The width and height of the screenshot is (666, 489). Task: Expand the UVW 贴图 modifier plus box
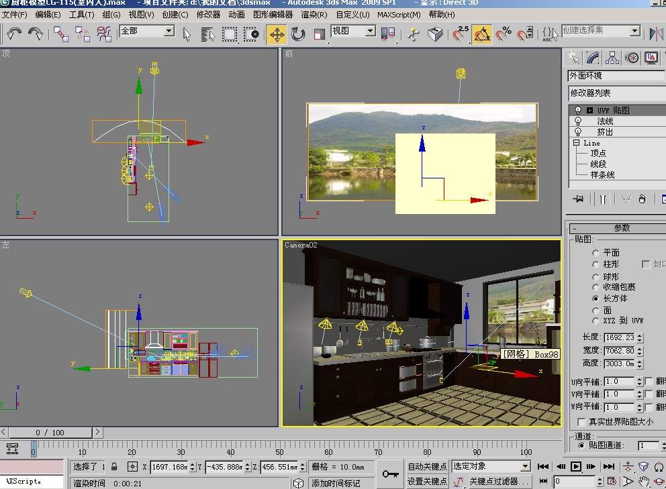[589, 111]
